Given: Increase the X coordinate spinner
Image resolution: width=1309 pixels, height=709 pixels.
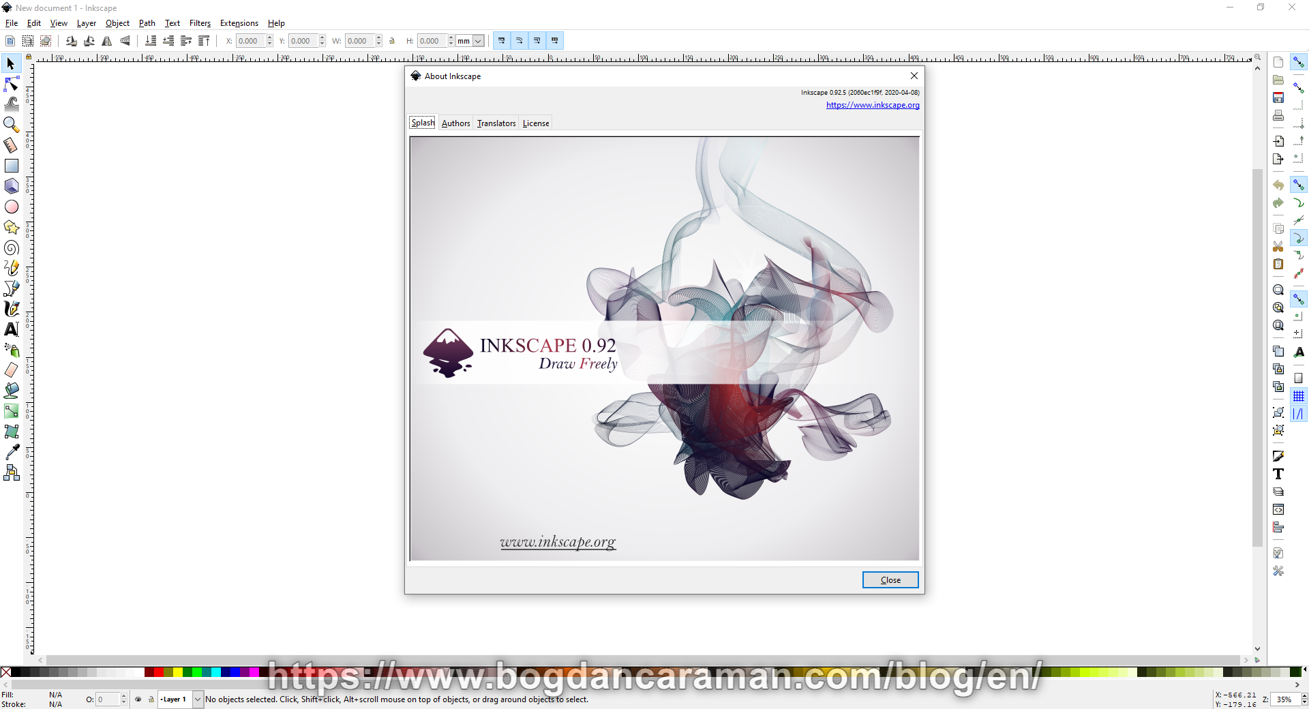Looking at the screenshot, I should 270,38.
